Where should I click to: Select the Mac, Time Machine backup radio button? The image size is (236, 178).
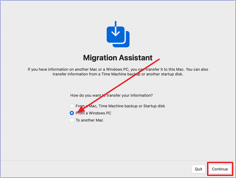click(x=72, y=106)
